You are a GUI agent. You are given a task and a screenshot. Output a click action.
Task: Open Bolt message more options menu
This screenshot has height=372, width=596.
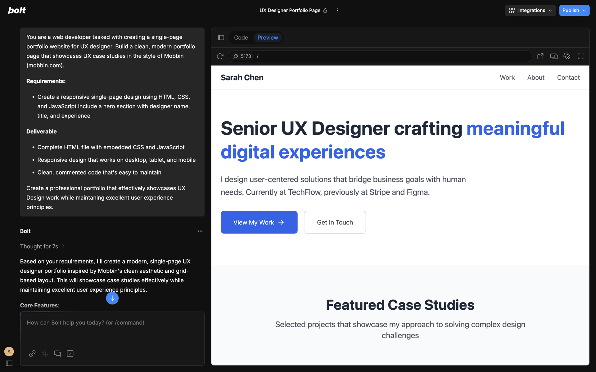click(x=200, y=231)
